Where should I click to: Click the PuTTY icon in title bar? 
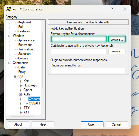9,9
